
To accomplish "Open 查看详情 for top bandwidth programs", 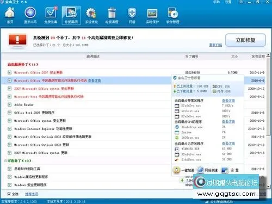I will (x=228, y=101).
